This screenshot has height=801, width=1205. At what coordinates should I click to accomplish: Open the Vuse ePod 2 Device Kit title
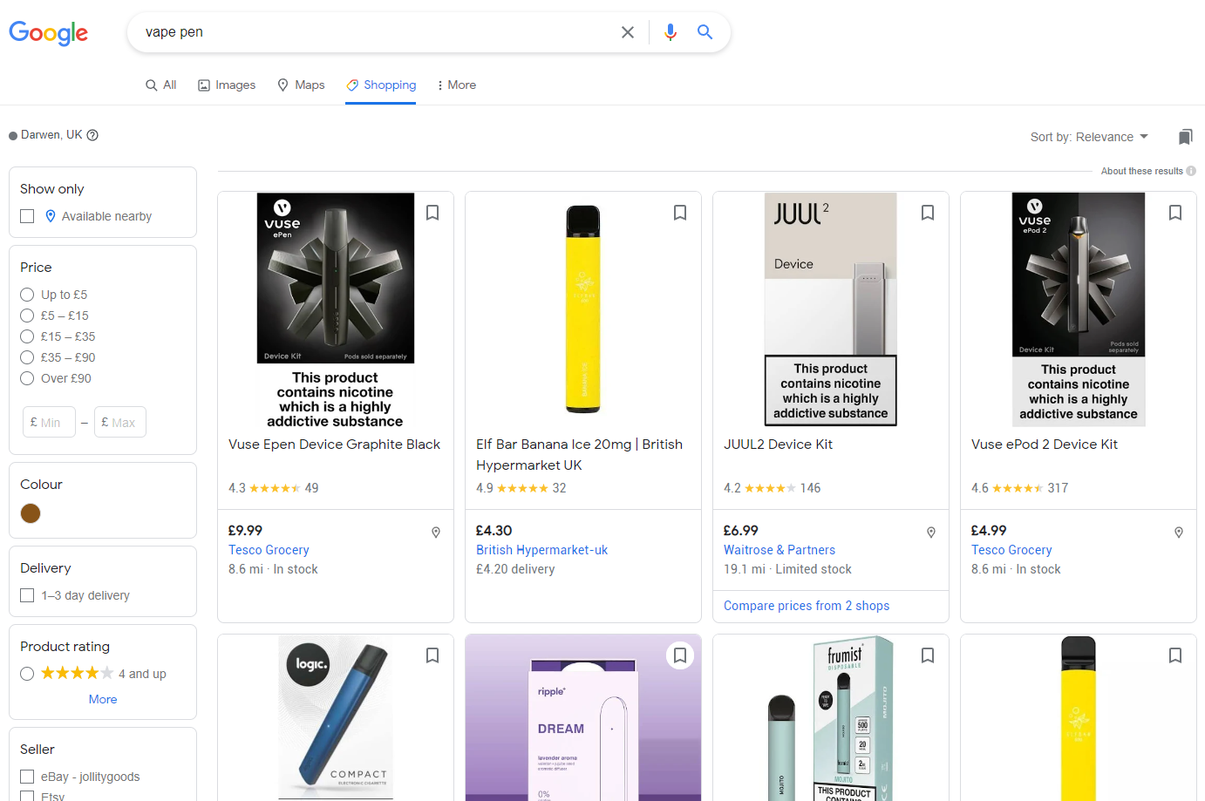(1045, 445)
